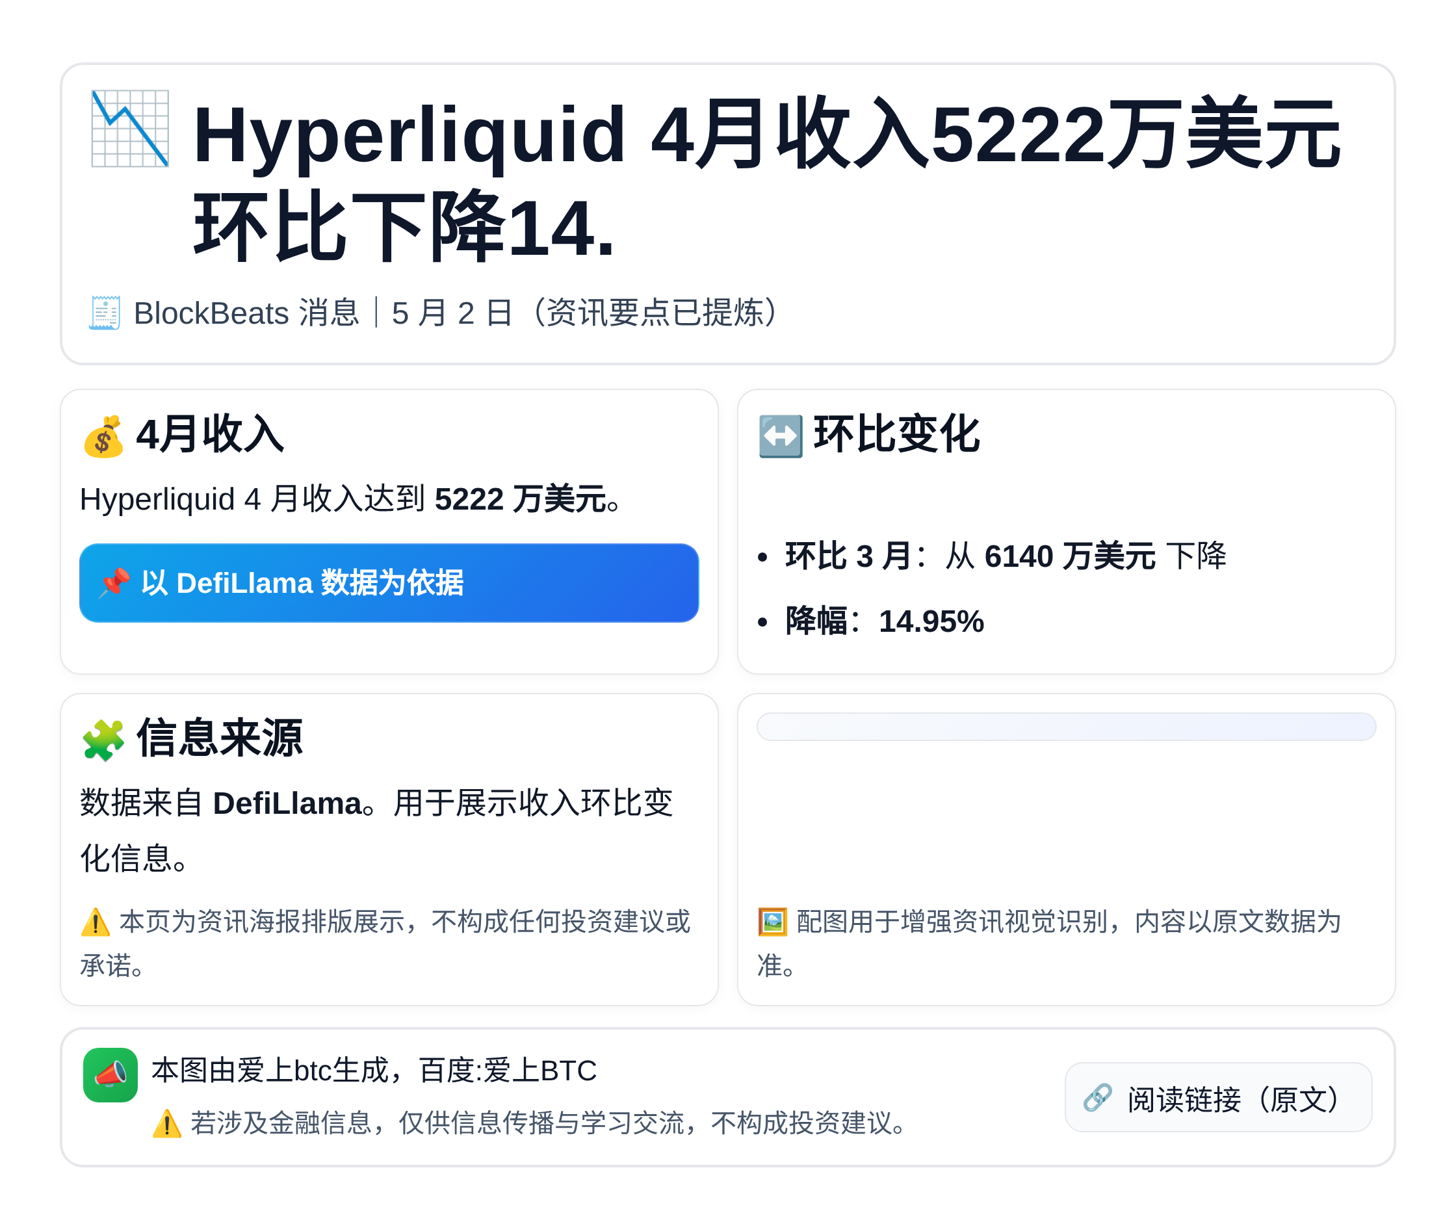Click the sentence Hyperliquid 4 月收入达到 5222 万美元
This screenshot has height=1222, width=1456.
click(x=352, y=499)
